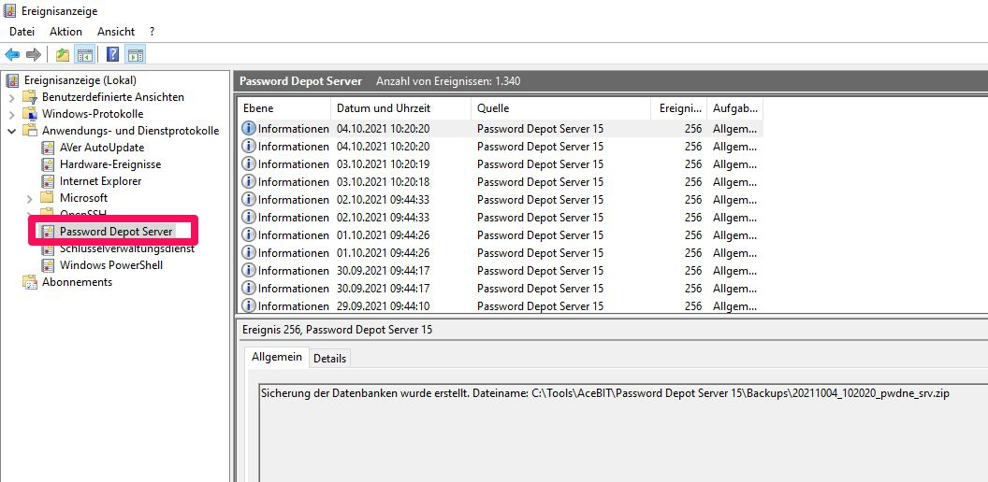Click the Password Depot Server log icon

[x=48, y=232]
